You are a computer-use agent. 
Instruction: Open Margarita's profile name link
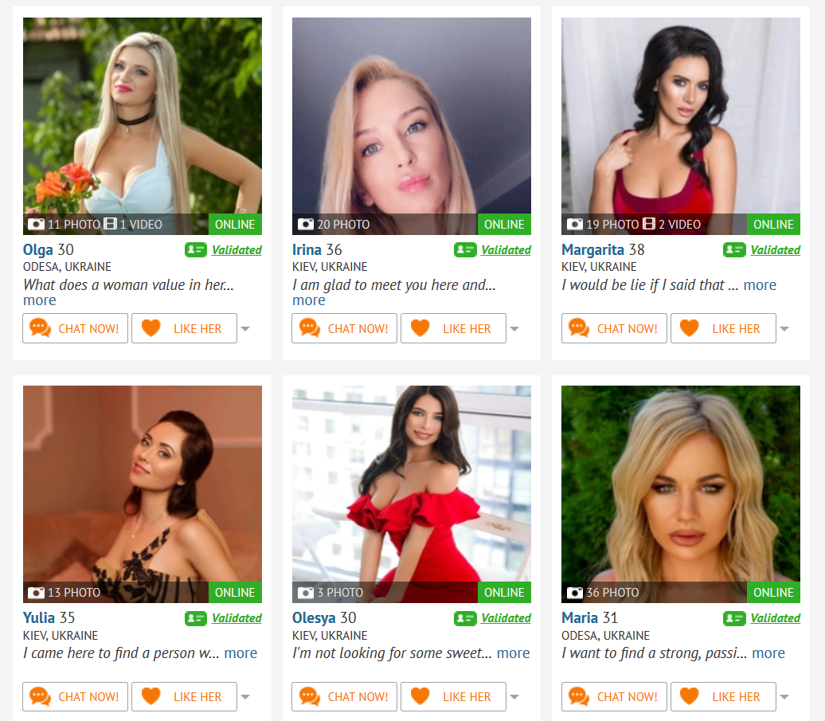592,249
